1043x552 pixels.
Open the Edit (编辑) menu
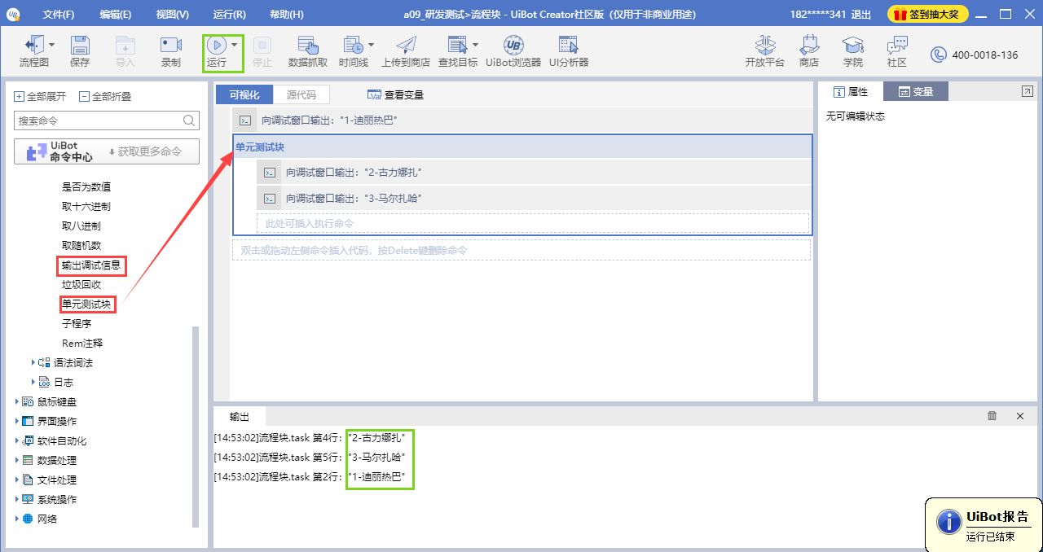pos(115,15)
